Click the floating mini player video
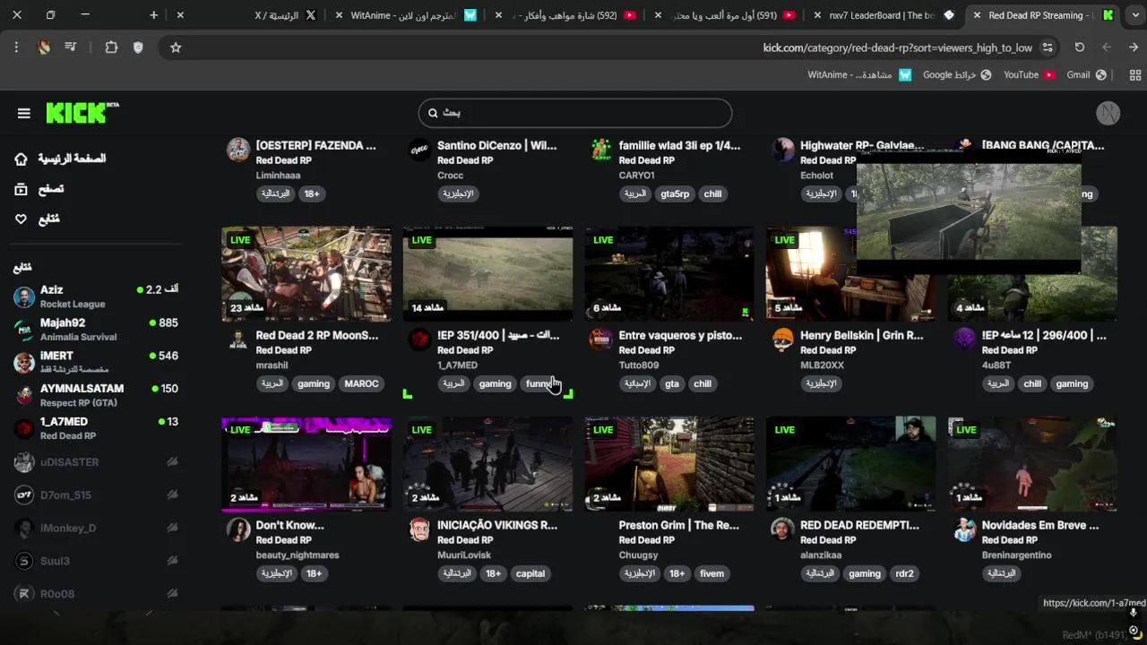 (x=969, y=211)
